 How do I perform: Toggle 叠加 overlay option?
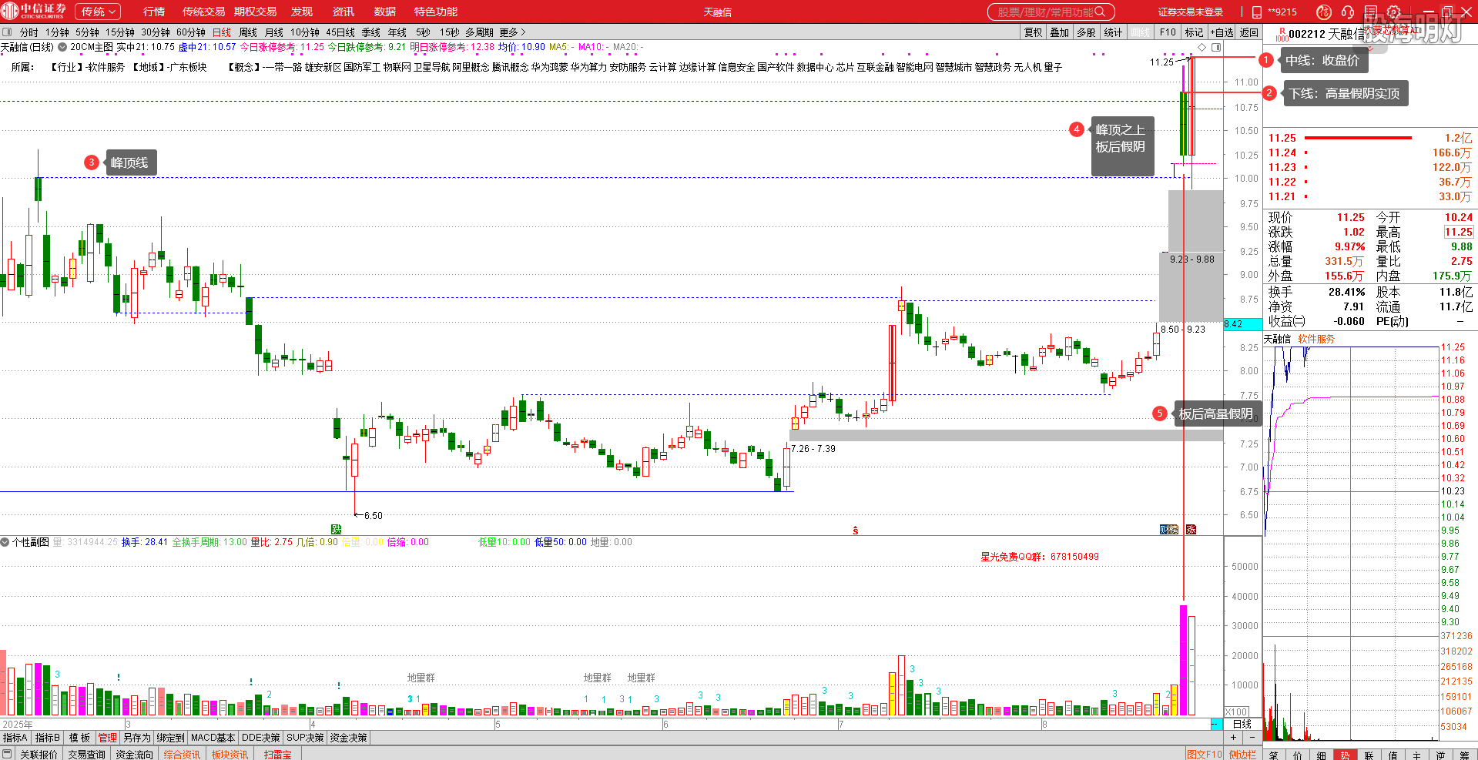coord(1059,32)
